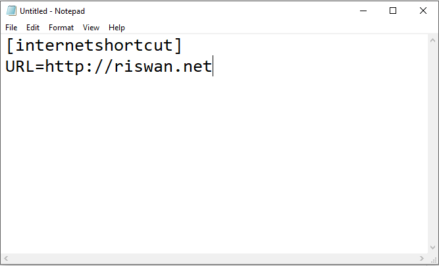Click the vertical scrollbar down arrow
The height and width of the screenshot is (266, 439).
pyautogui.click(x=432, y=246)
